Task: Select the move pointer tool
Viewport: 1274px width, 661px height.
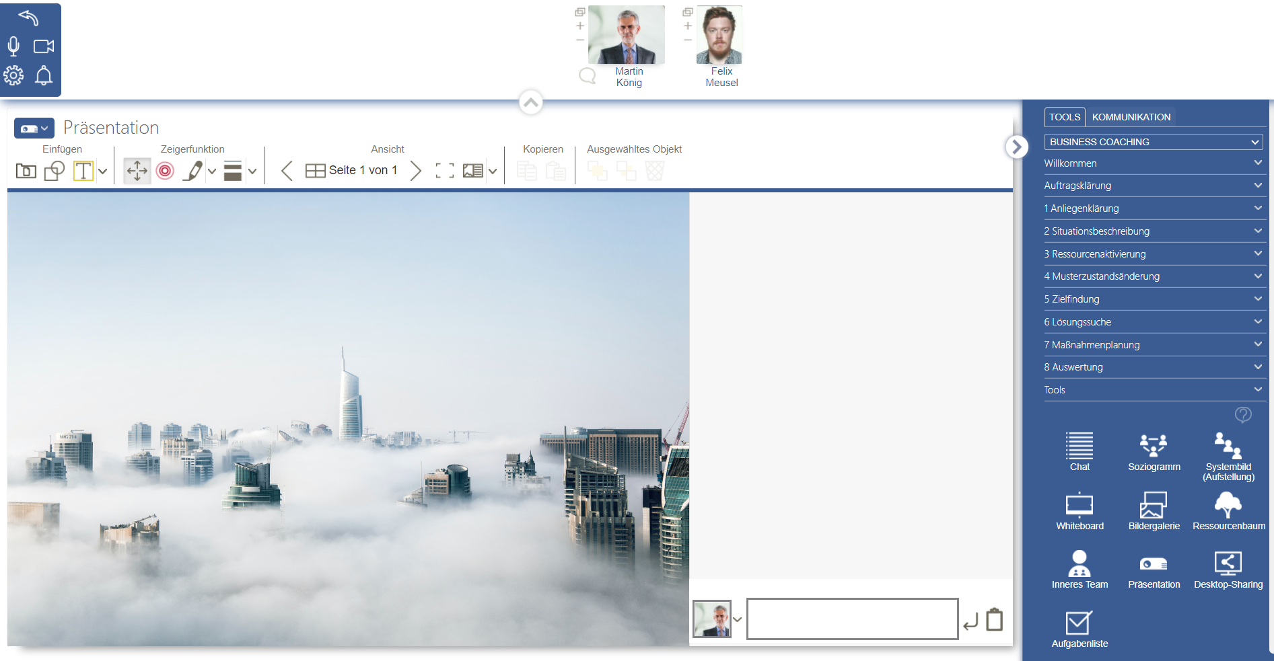Action: [x=137, y=171]
